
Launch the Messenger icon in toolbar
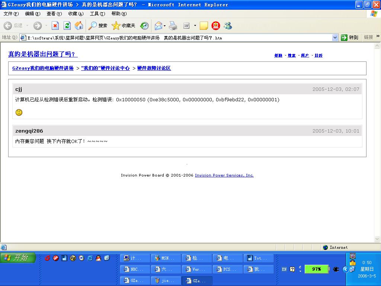click(228, 26)
